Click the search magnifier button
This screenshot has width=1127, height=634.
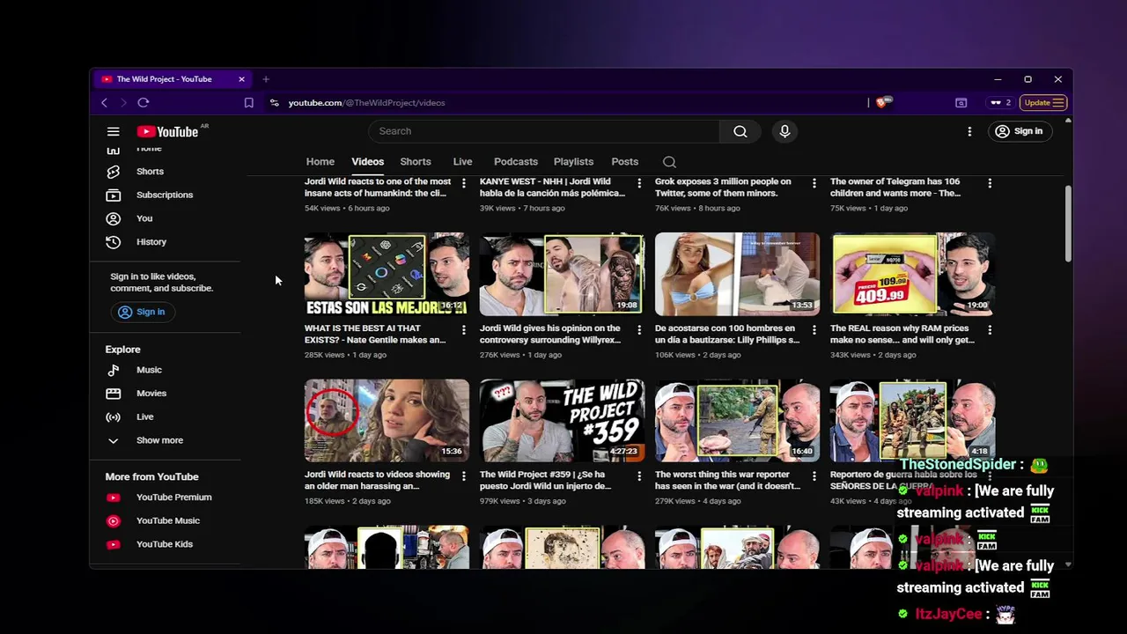click(740, 131)
